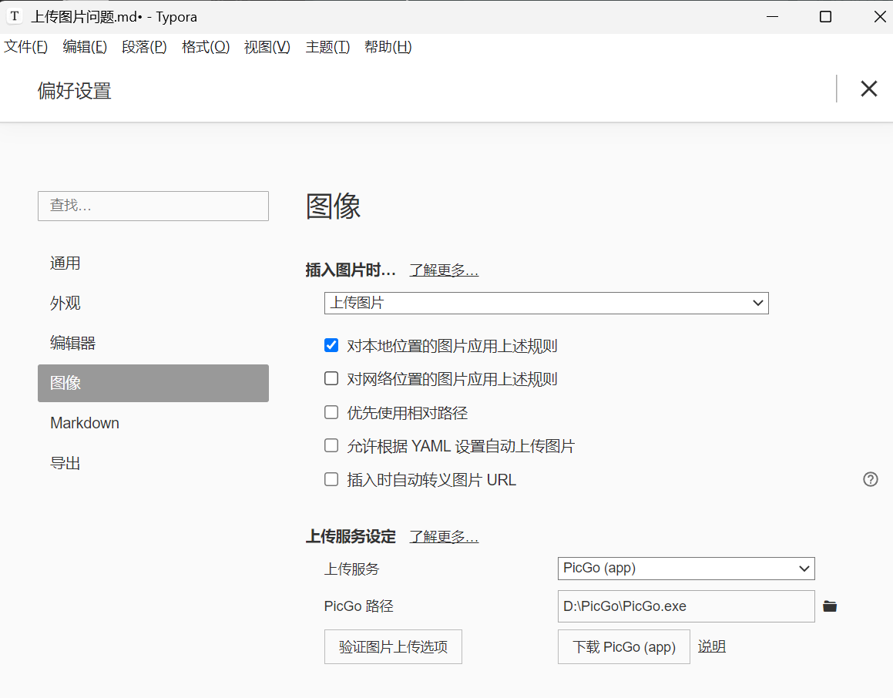Viewport: 893px width, 698px height.
Task: Click the 验证图片上传选项 button
Action: tap(393, 646)
